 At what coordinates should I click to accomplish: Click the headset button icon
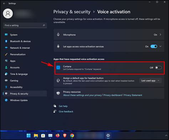(58, 81)
